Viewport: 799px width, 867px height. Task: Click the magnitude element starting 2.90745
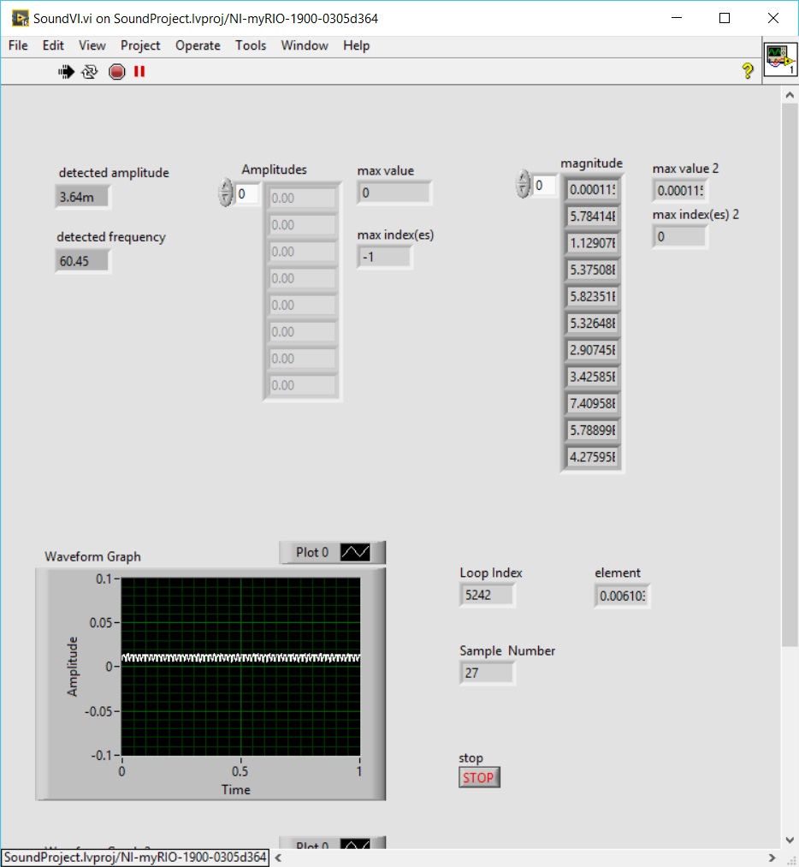coord(592,351)
